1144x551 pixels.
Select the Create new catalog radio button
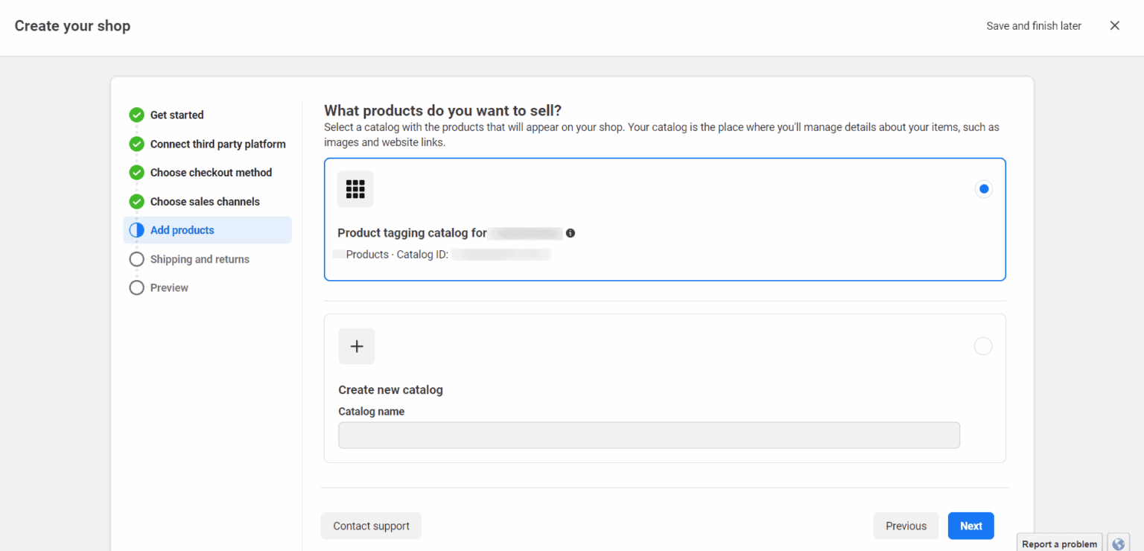tap(983, 345)
